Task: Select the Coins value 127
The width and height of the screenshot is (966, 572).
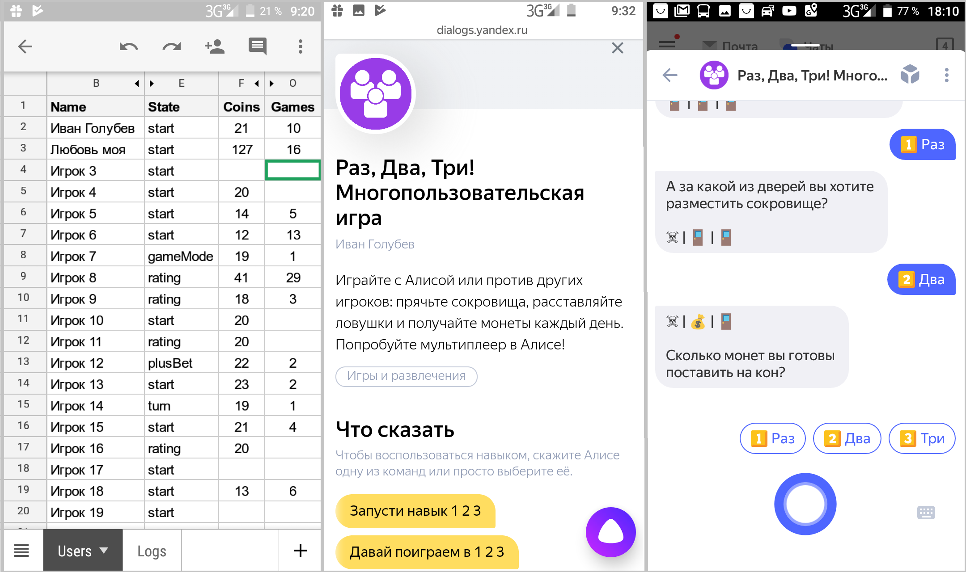Action: coord(241,150)
